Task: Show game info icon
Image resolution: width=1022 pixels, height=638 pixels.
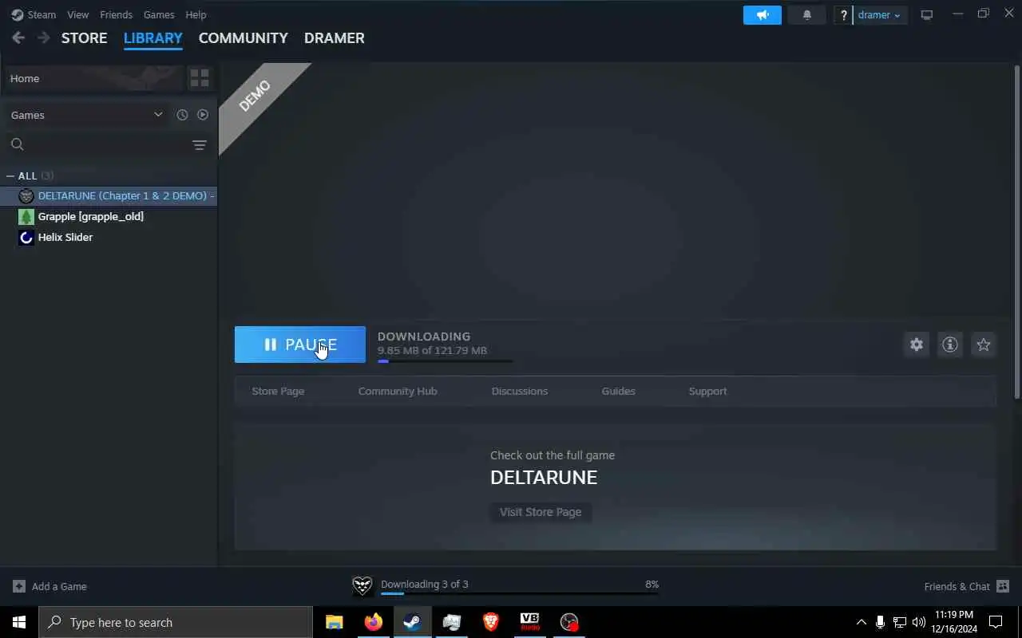Action: point(950,345)
